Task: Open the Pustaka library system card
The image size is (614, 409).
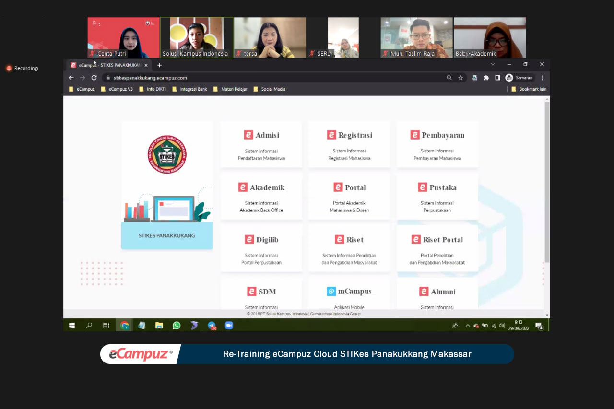Action: tap(437, 197)
